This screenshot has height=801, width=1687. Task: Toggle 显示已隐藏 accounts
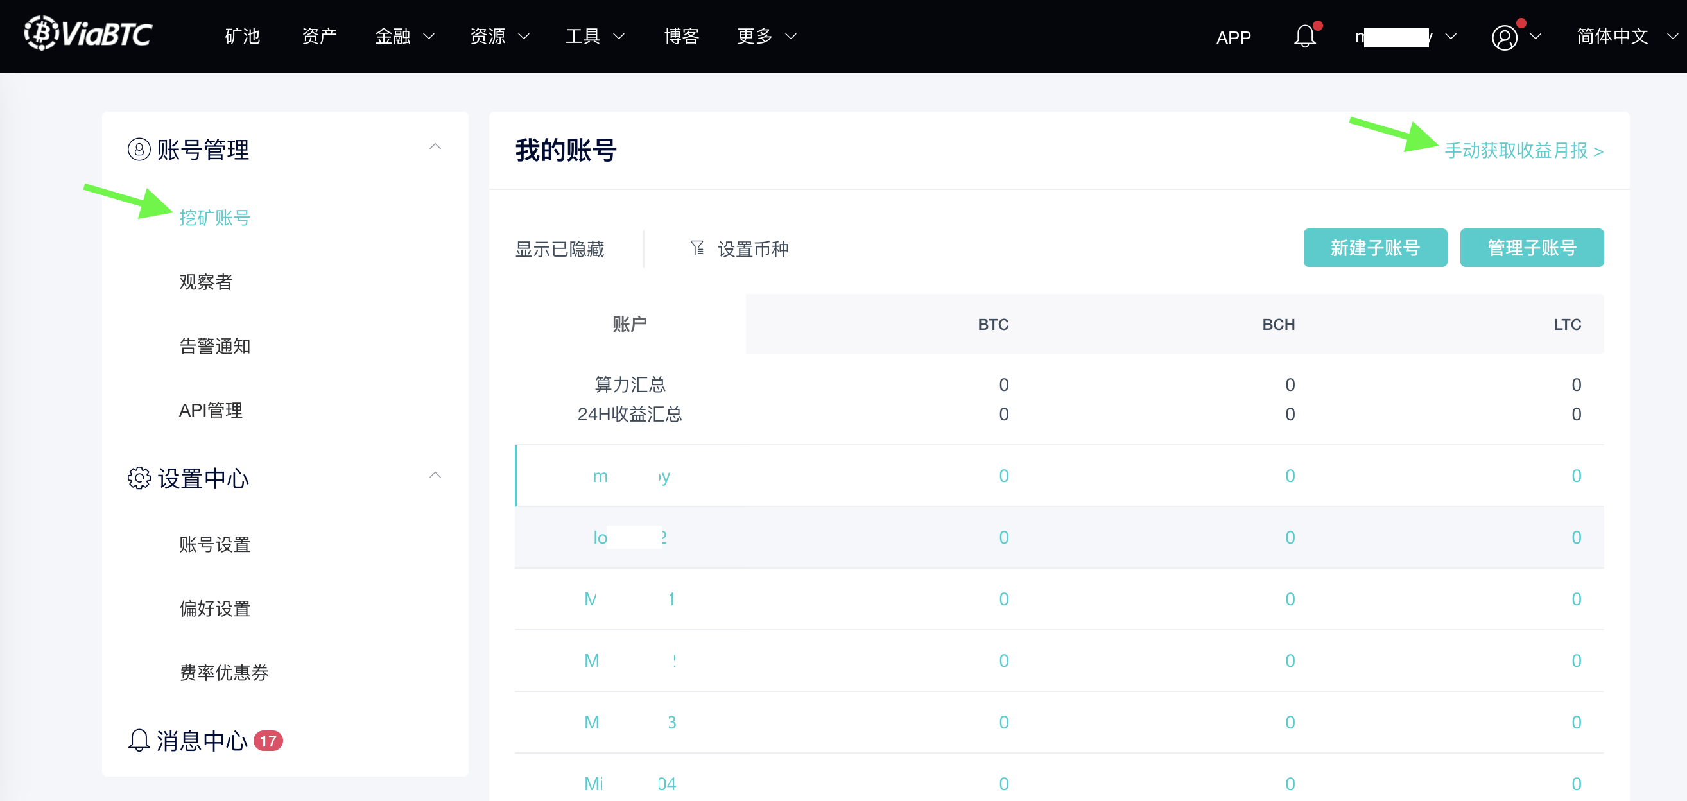pyautogui.click(x=559, y=249)
